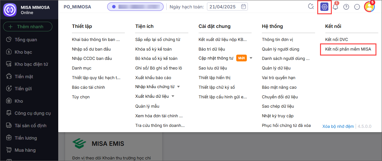Open Thiết lập hiển thị
The width and height of the screenshot is (382, 161).
click(214, 78)
